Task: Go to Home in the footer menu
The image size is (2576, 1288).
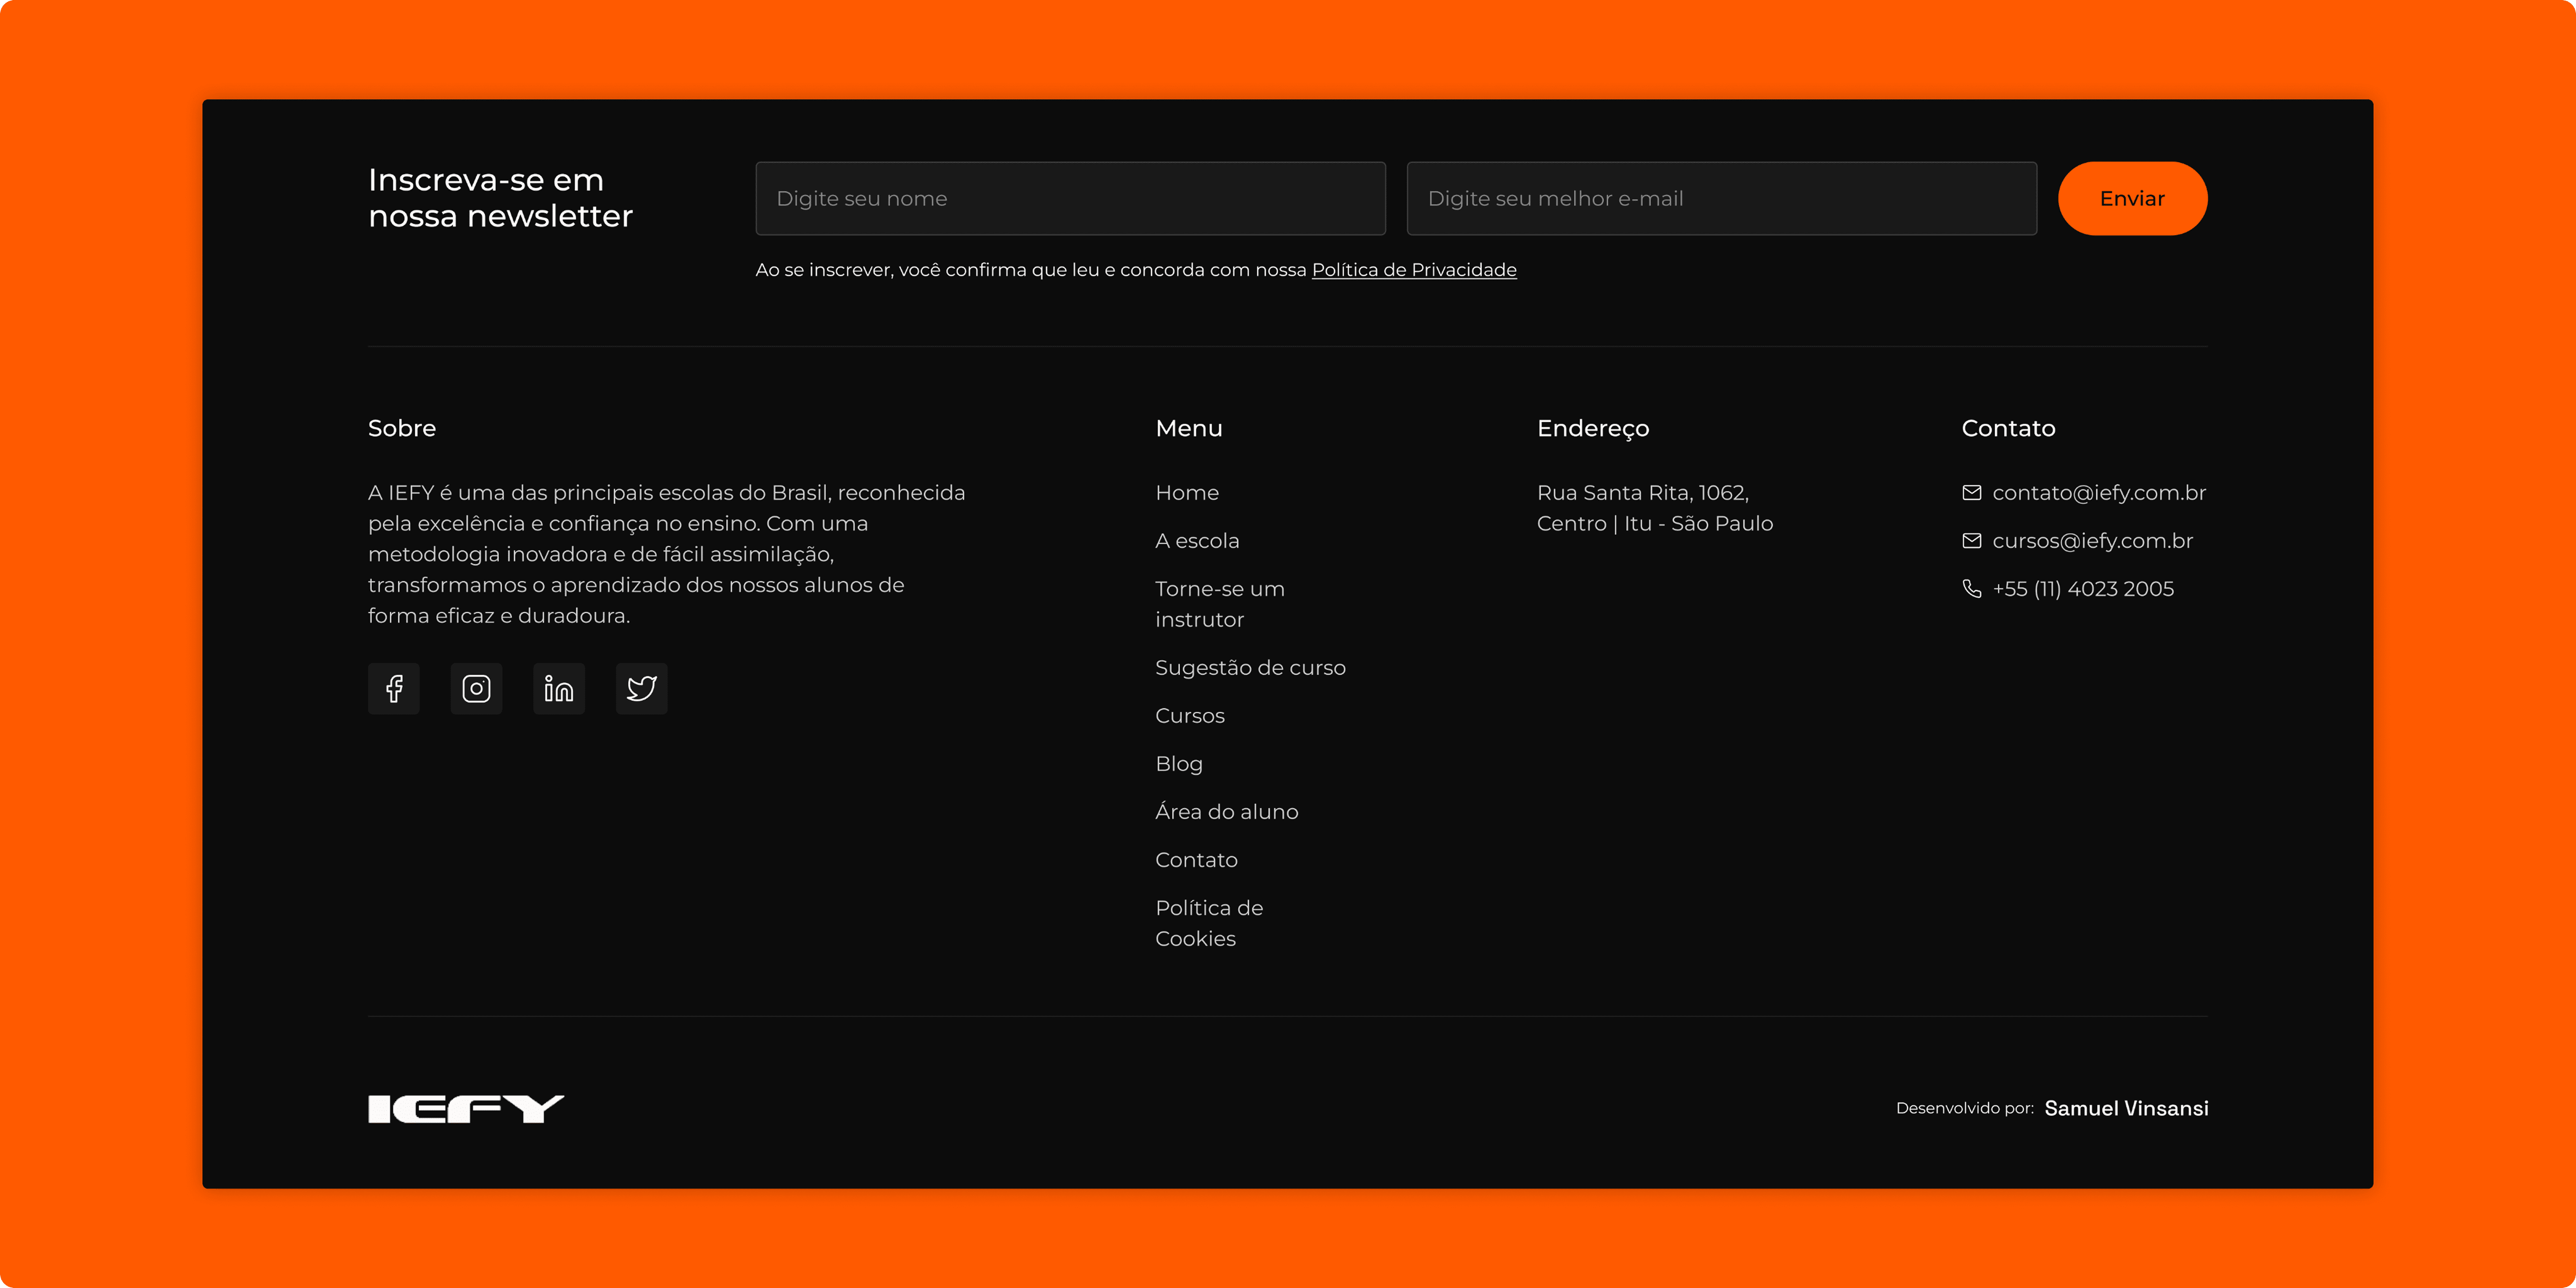Action: [1187, 493]
